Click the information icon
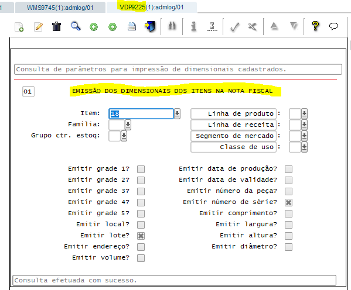 (193, 26)
